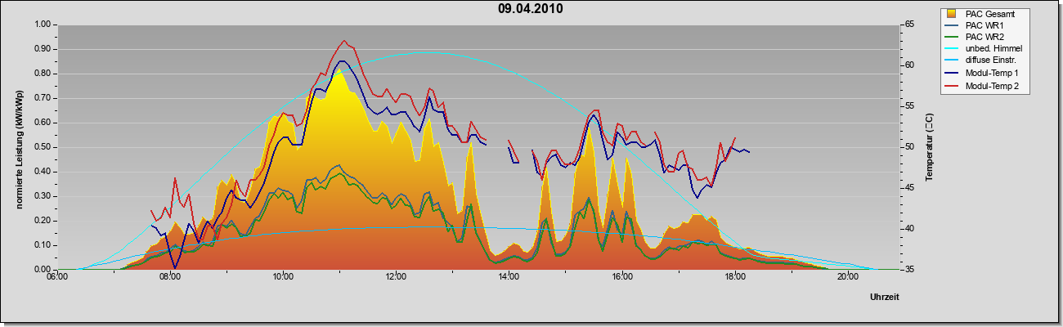Click the PAC WR1 legend entry
Image resolution: width=1063 pixels, height=327 pixels.
pos(986,25)
